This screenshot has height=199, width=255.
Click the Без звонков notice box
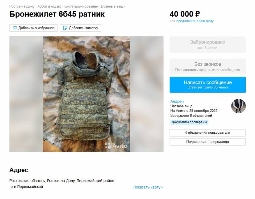tap(208, 67)
